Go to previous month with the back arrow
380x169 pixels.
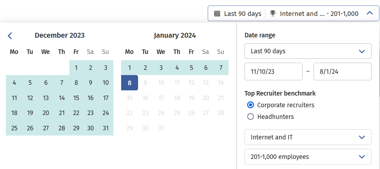point(10,36)
